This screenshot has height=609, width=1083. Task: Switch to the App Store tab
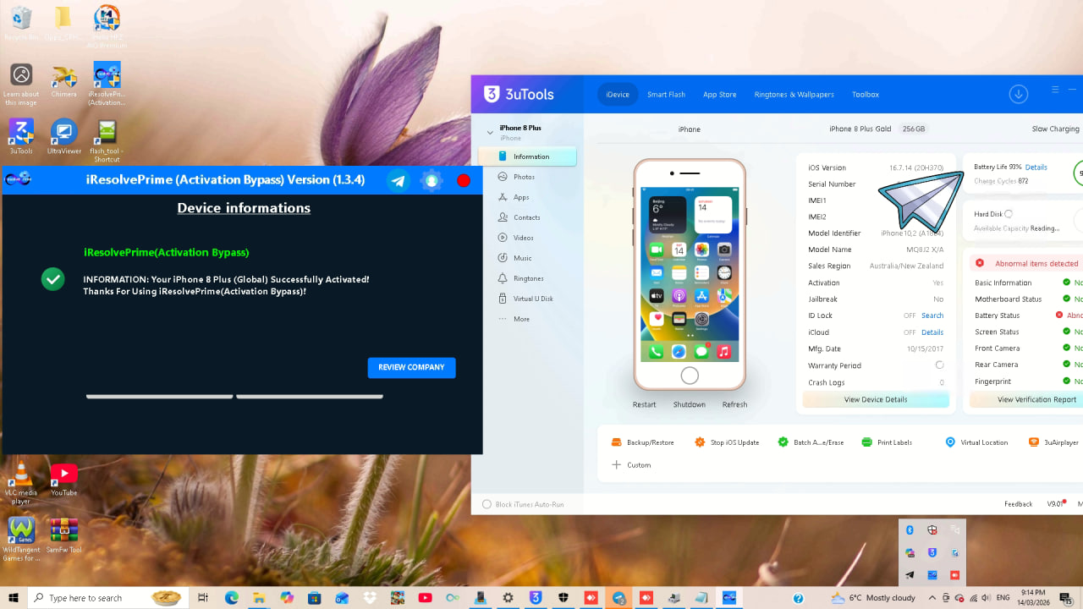pos(719,95)
